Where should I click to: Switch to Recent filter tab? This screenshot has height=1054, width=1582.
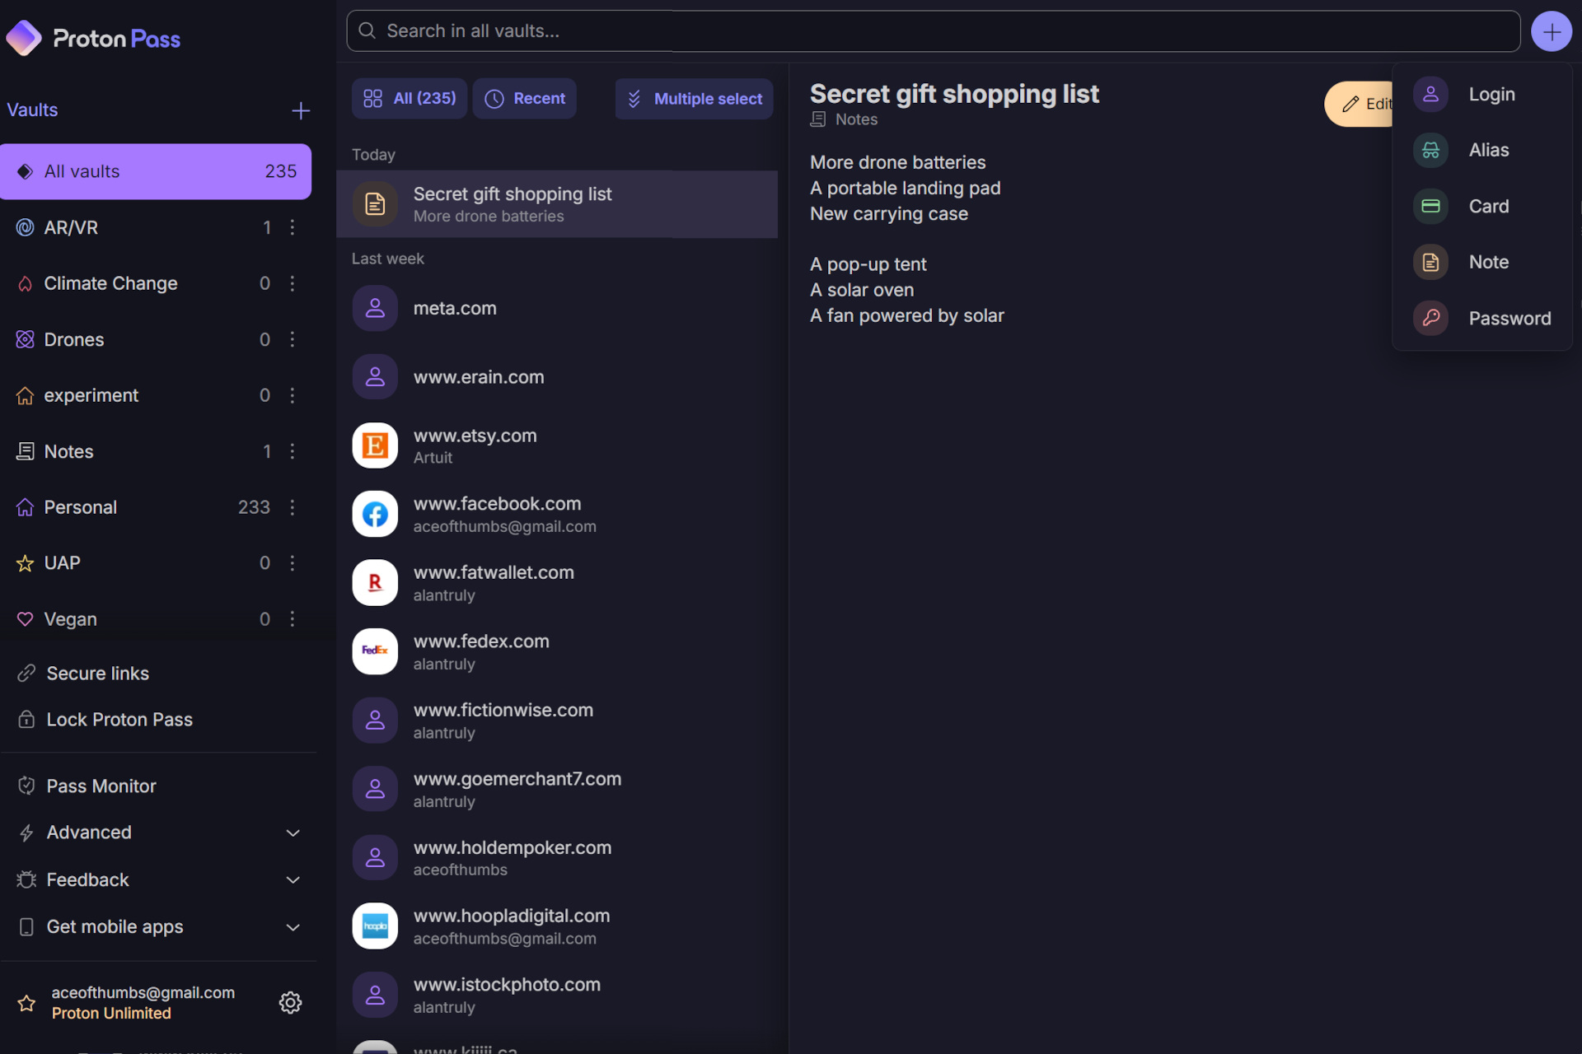click(527, 99)
